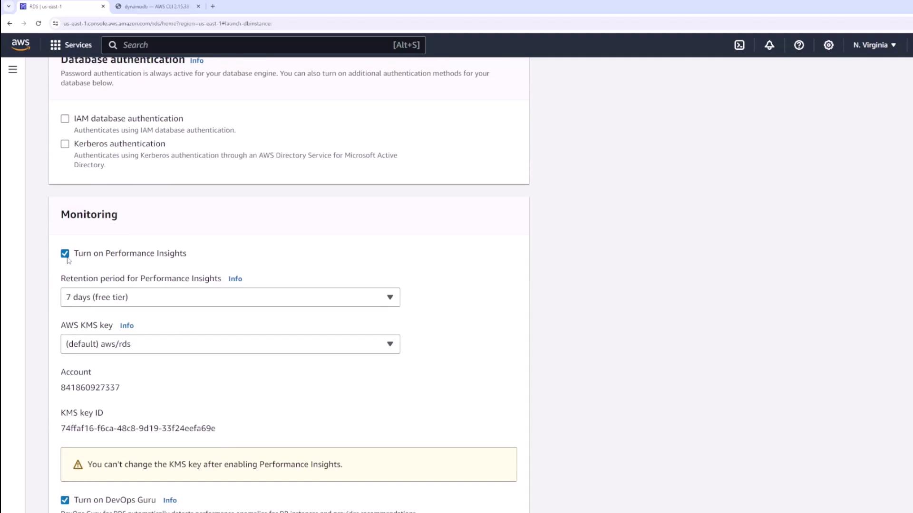Image resolution: width=913 pixels, height=513 pixels.
Task: Open Info link beside Database authentication
Action: pyautogui.click(x=196, y=60)
